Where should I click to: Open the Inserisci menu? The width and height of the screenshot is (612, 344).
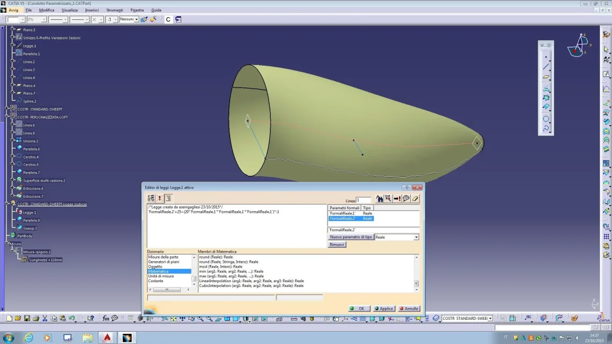click(92, 10)
